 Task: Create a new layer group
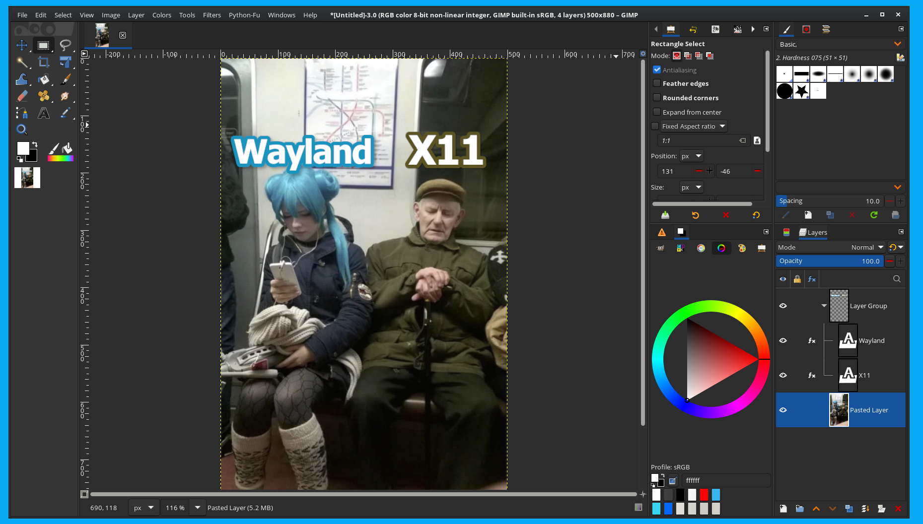[x=799, y=509]
